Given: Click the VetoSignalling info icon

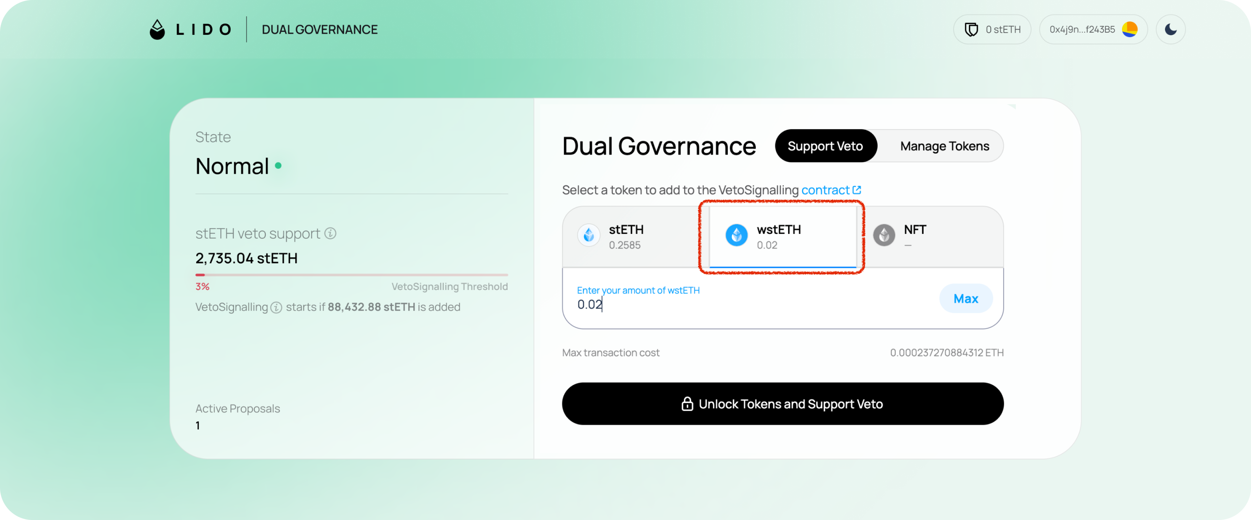Looking at the screenshot, I should (276, 307).
